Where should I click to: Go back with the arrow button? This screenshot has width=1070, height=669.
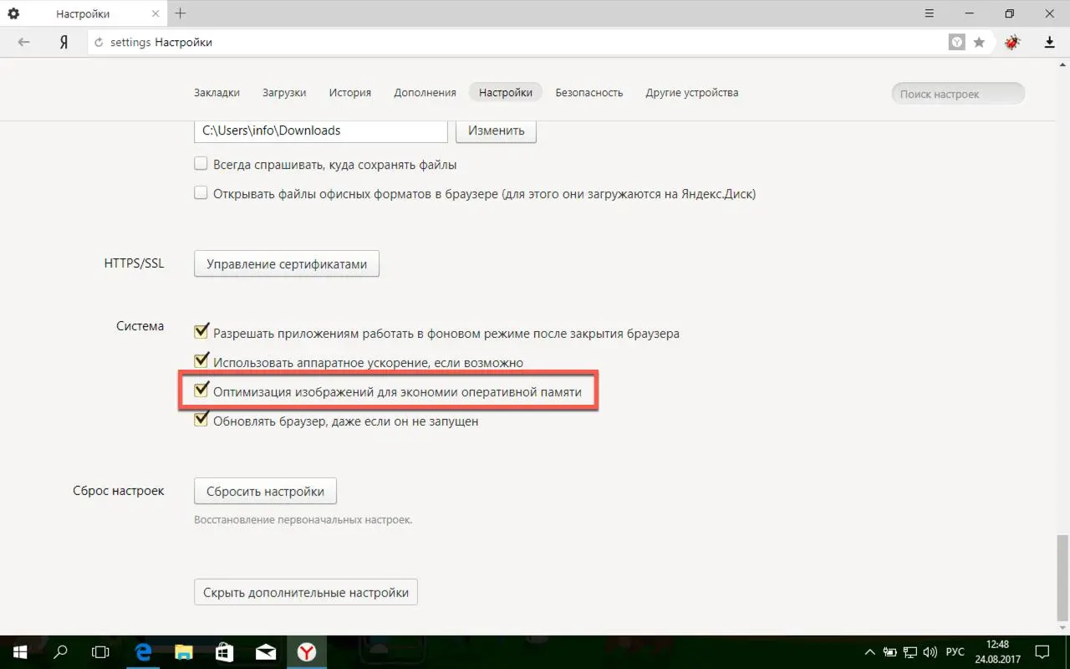(24, 43)
